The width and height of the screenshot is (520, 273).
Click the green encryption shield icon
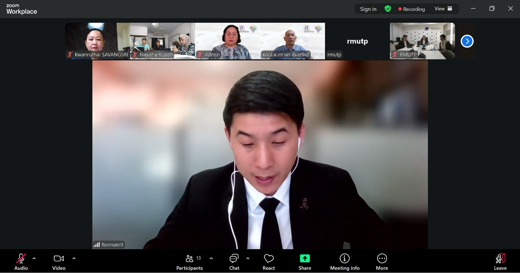coord(388,9)
